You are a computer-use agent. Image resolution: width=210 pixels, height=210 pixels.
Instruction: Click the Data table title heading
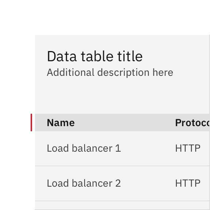pyautogui.click(x=95, y=57)
